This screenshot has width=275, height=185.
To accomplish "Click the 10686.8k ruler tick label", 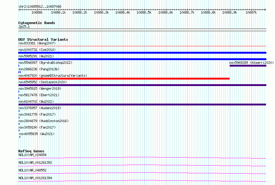I will (x=208, y=12).
